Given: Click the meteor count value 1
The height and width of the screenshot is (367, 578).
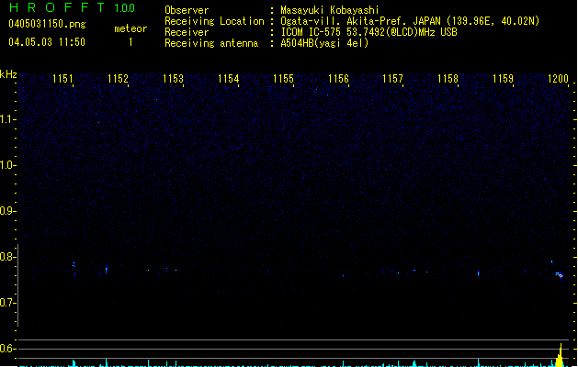Looking at the screenshot, I should (130, 42).
